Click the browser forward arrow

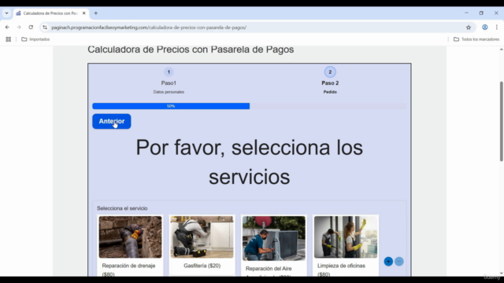[19, 28]
